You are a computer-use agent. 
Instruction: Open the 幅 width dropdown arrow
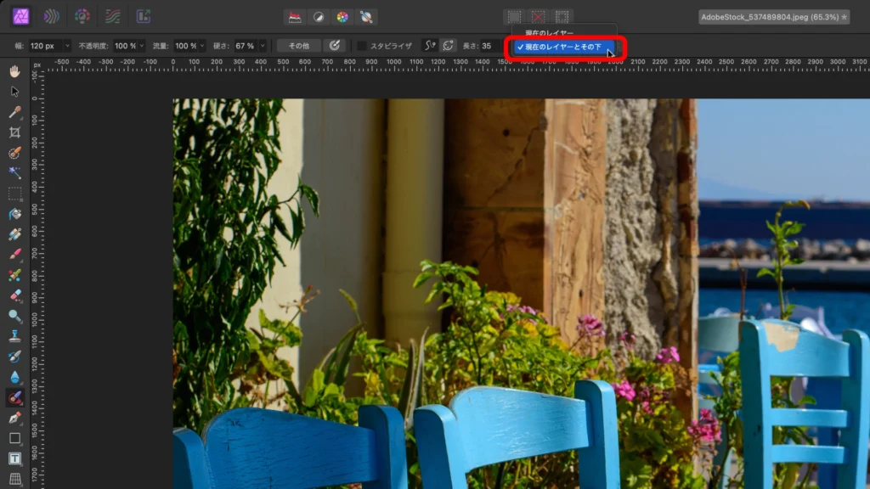pyautogui.click(x=65, y=46)
